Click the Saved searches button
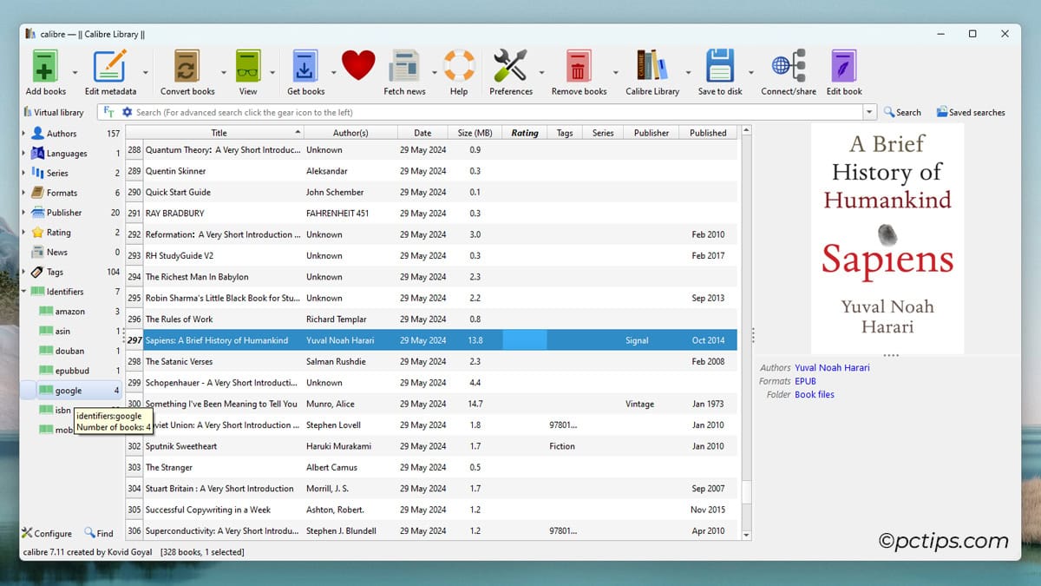 click(x=970, y=112)
